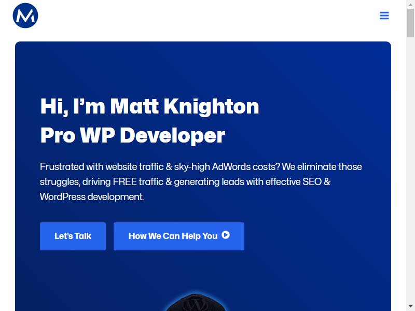Click the Hi, I'm Matt Knighton heading
This screenshot has width=415, height=311.
(x=149, y=106)
